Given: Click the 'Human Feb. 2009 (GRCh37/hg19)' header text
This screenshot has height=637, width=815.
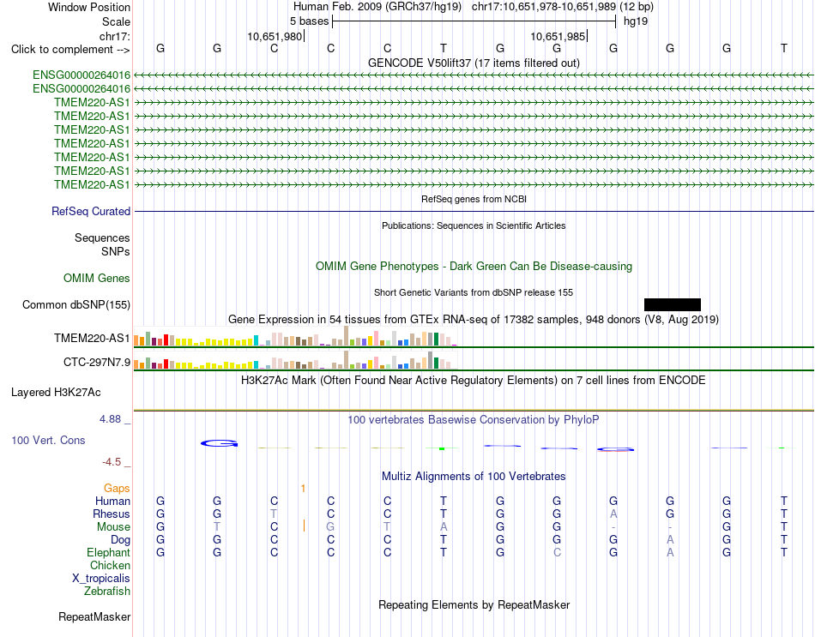Looking at the screenshot, I should click(377, 7).
